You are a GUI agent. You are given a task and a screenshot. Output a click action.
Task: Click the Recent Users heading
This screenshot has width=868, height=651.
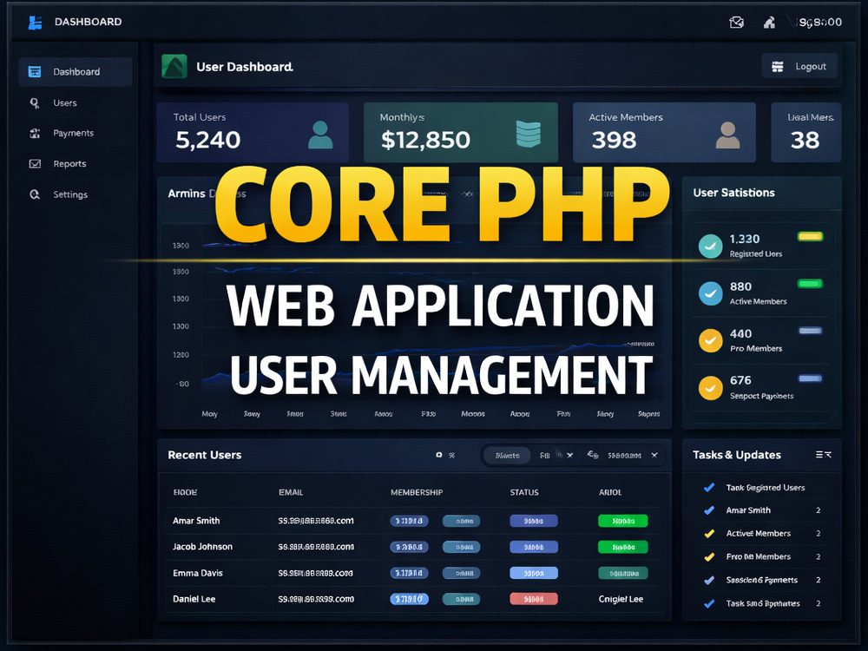tap(204, 455)
